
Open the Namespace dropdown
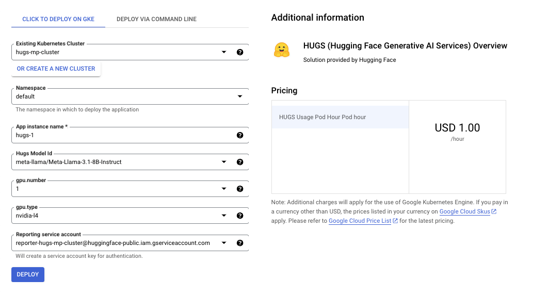239,96
